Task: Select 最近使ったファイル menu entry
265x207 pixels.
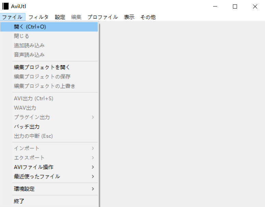Action: pos(49,176)
